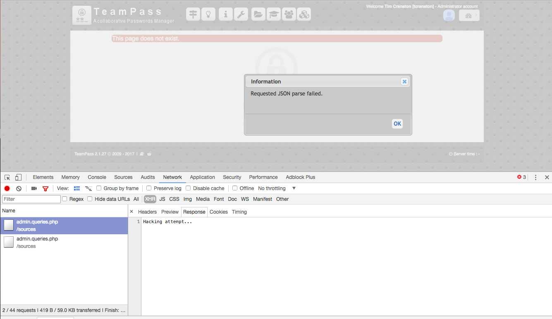Image resolution: width=552 pixels, height=319 pixels.
Task: Click the capture screenshots camera icon
Action: tap(34, 188)
